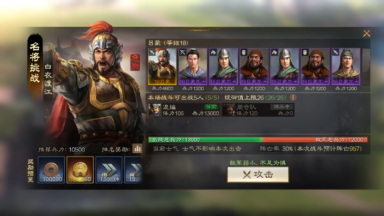This screenshot has width=384, height=216.
Task: Click the 攻击 attack button
Action: coord(258,174)
